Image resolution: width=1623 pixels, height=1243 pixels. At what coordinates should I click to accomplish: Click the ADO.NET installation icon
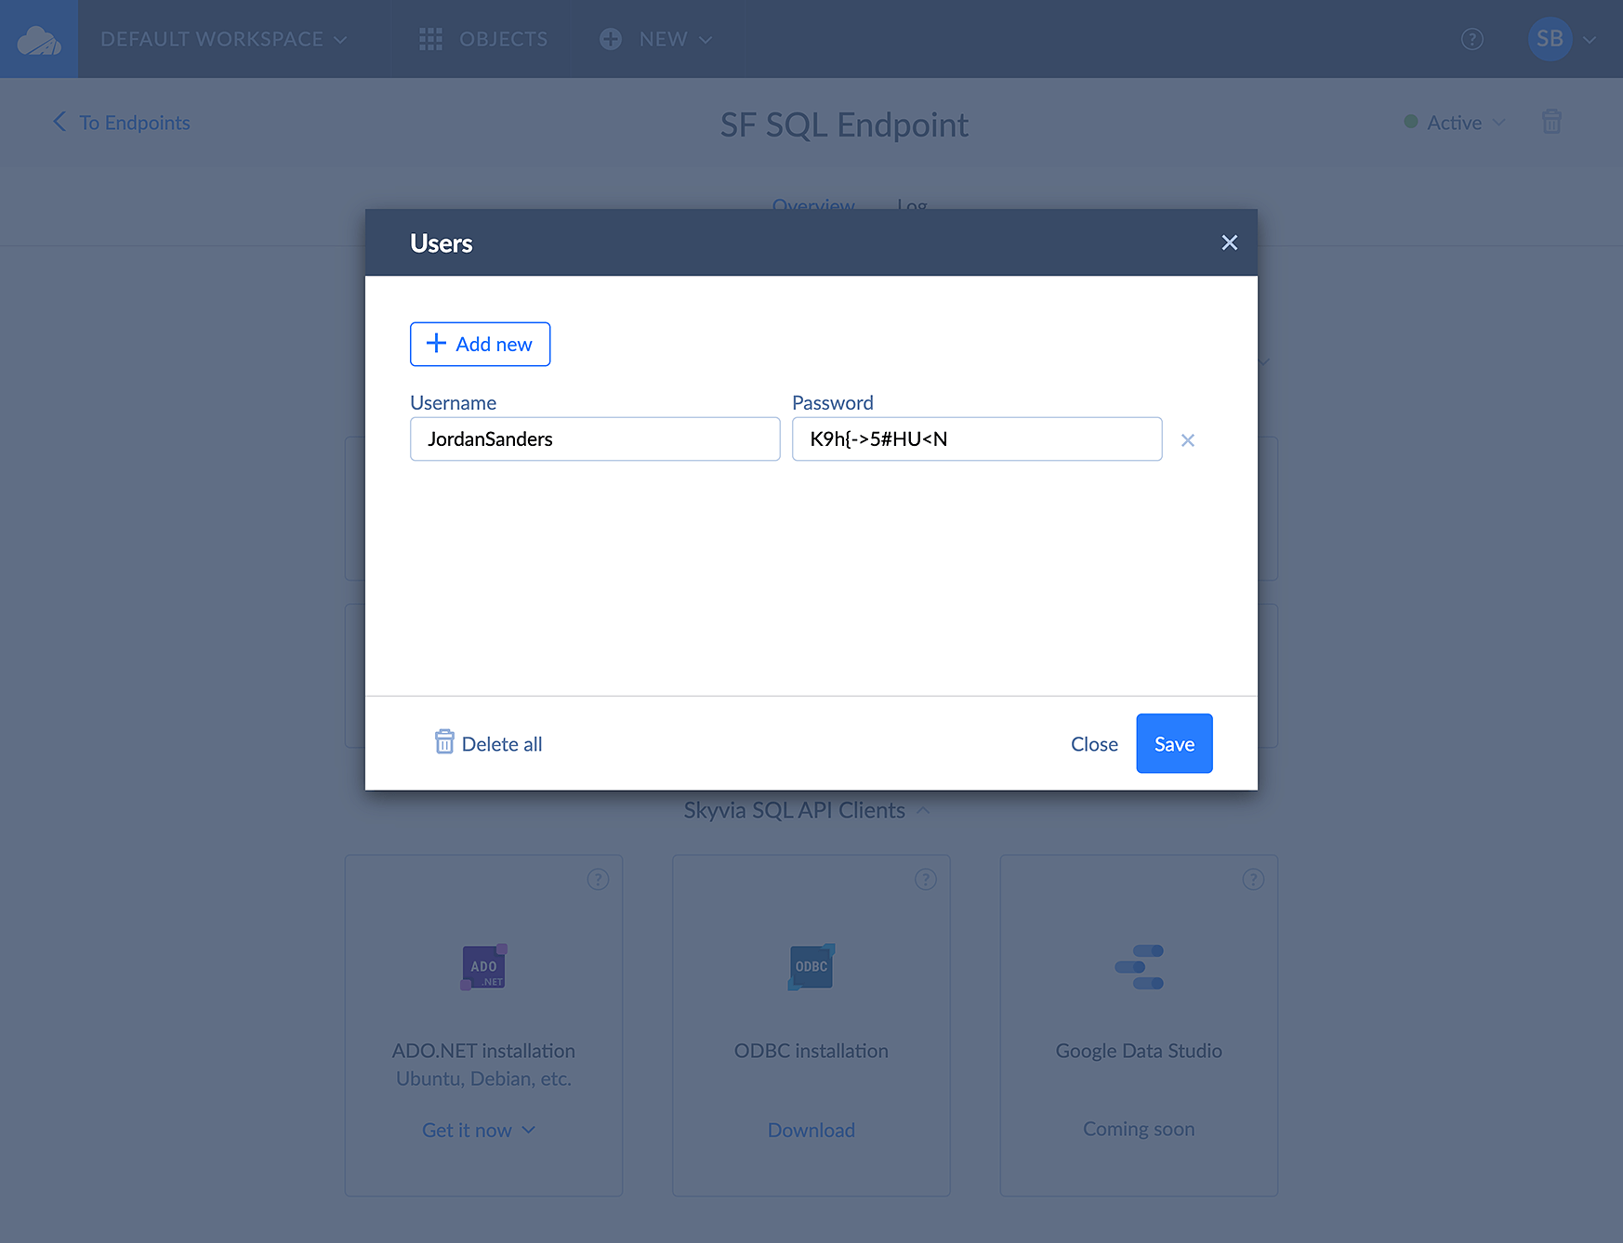tap(483, 967)
